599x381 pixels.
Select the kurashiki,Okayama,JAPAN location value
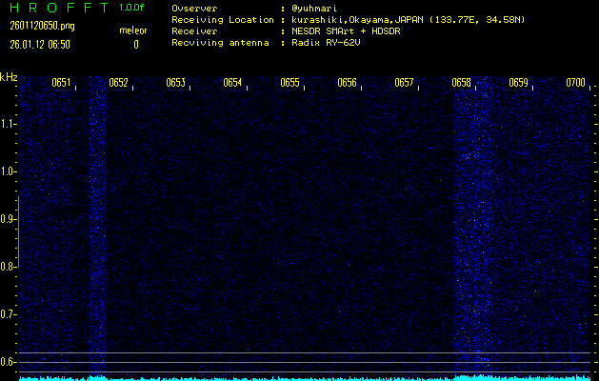tap(408, 20)
